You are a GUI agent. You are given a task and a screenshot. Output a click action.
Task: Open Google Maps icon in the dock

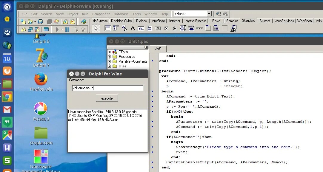[x=7, y=135]
